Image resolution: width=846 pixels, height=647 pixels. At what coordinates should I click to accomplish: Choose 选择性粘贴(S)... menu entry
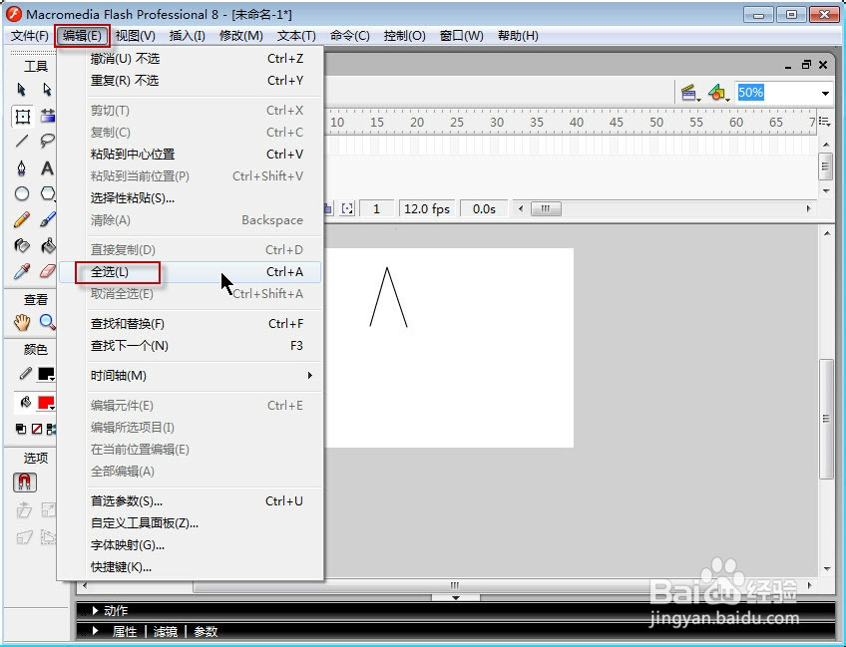pyautogui.click(x=190, y=197)
